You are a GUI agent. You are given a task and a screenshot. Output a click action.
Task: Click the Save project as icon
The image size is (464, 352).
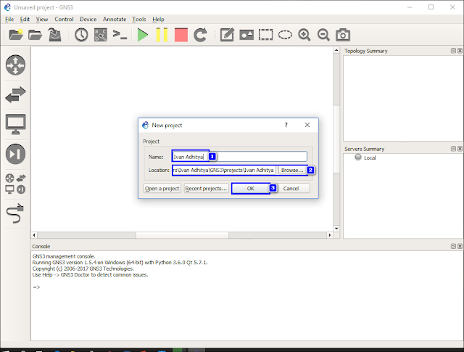pos(55,35)
